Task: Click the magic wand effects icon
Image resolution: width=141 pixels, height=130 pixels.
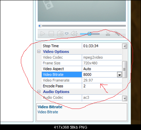Action: pos(117,33)
